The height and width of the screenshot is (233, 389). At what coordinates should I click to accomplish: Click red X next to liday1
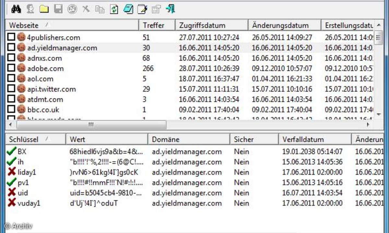click(x=11, y=172)
